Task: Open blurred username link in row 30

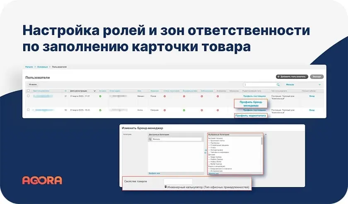Action: (43, 110)
